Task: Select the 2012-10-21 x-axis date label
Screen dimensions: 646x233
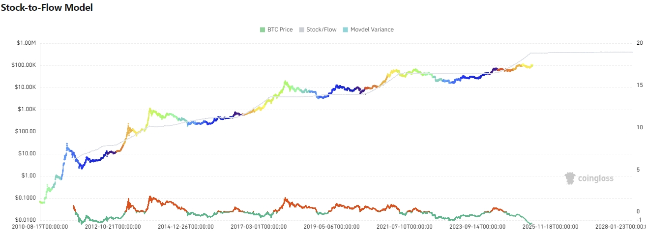Action: (113, 227)
